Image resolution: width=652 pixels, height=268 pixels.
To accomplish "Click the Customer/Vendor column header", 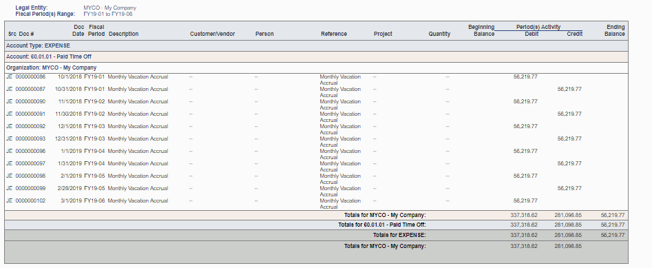I will point(213,34).
